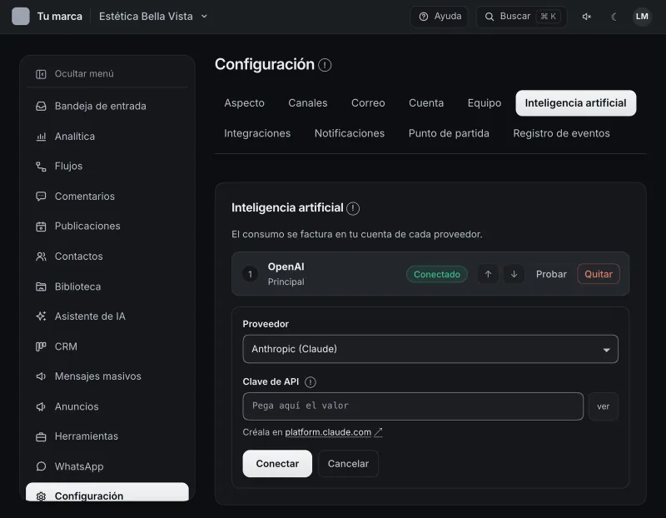Click info icon next to Inteligencia artificial heading
This screenshot has width=666, height=518.
coord(352,208)
